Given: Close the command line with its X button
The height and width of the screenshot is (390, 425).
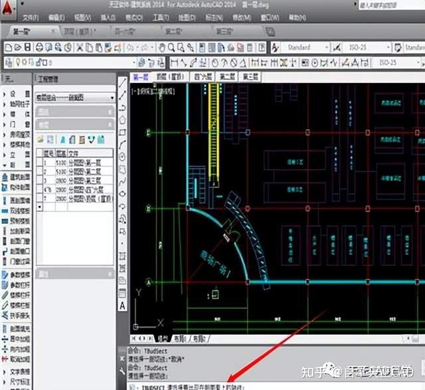Looking at the screenshot, I should 122,359.
